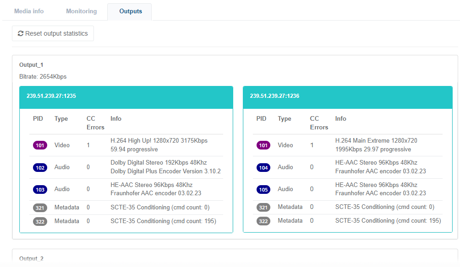
Task: Click the H.264 Main Extreme video info row
Action: 376,145
